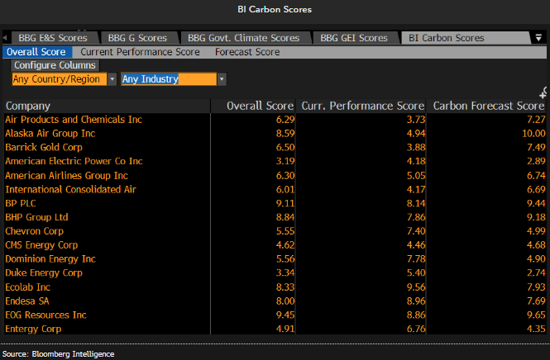Open the tab list overflow menu icon
550x360 pixels.
538,38
